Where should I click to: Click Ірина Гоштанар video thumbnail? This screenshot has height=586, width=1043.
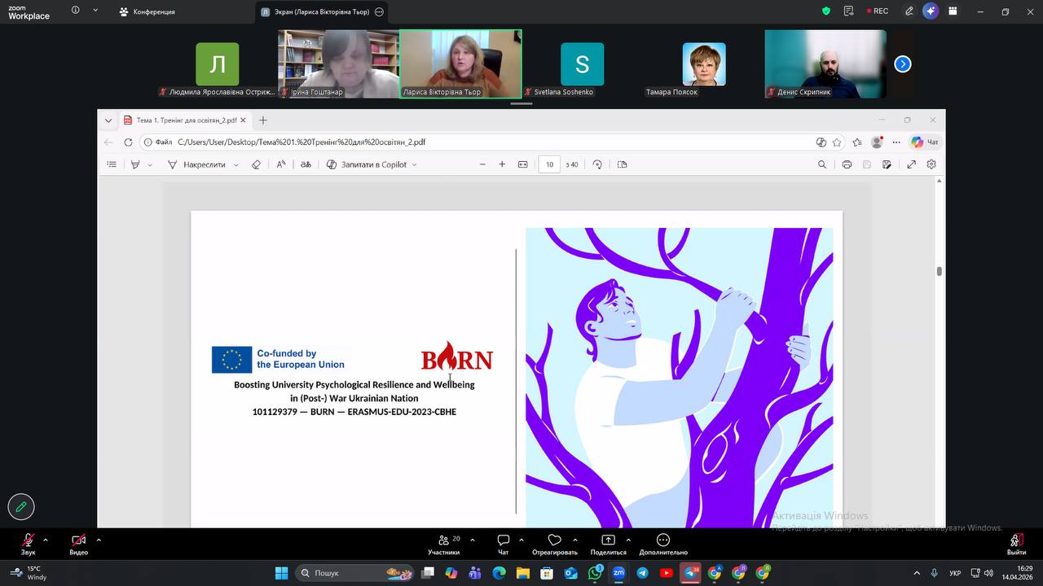point(338,63)
